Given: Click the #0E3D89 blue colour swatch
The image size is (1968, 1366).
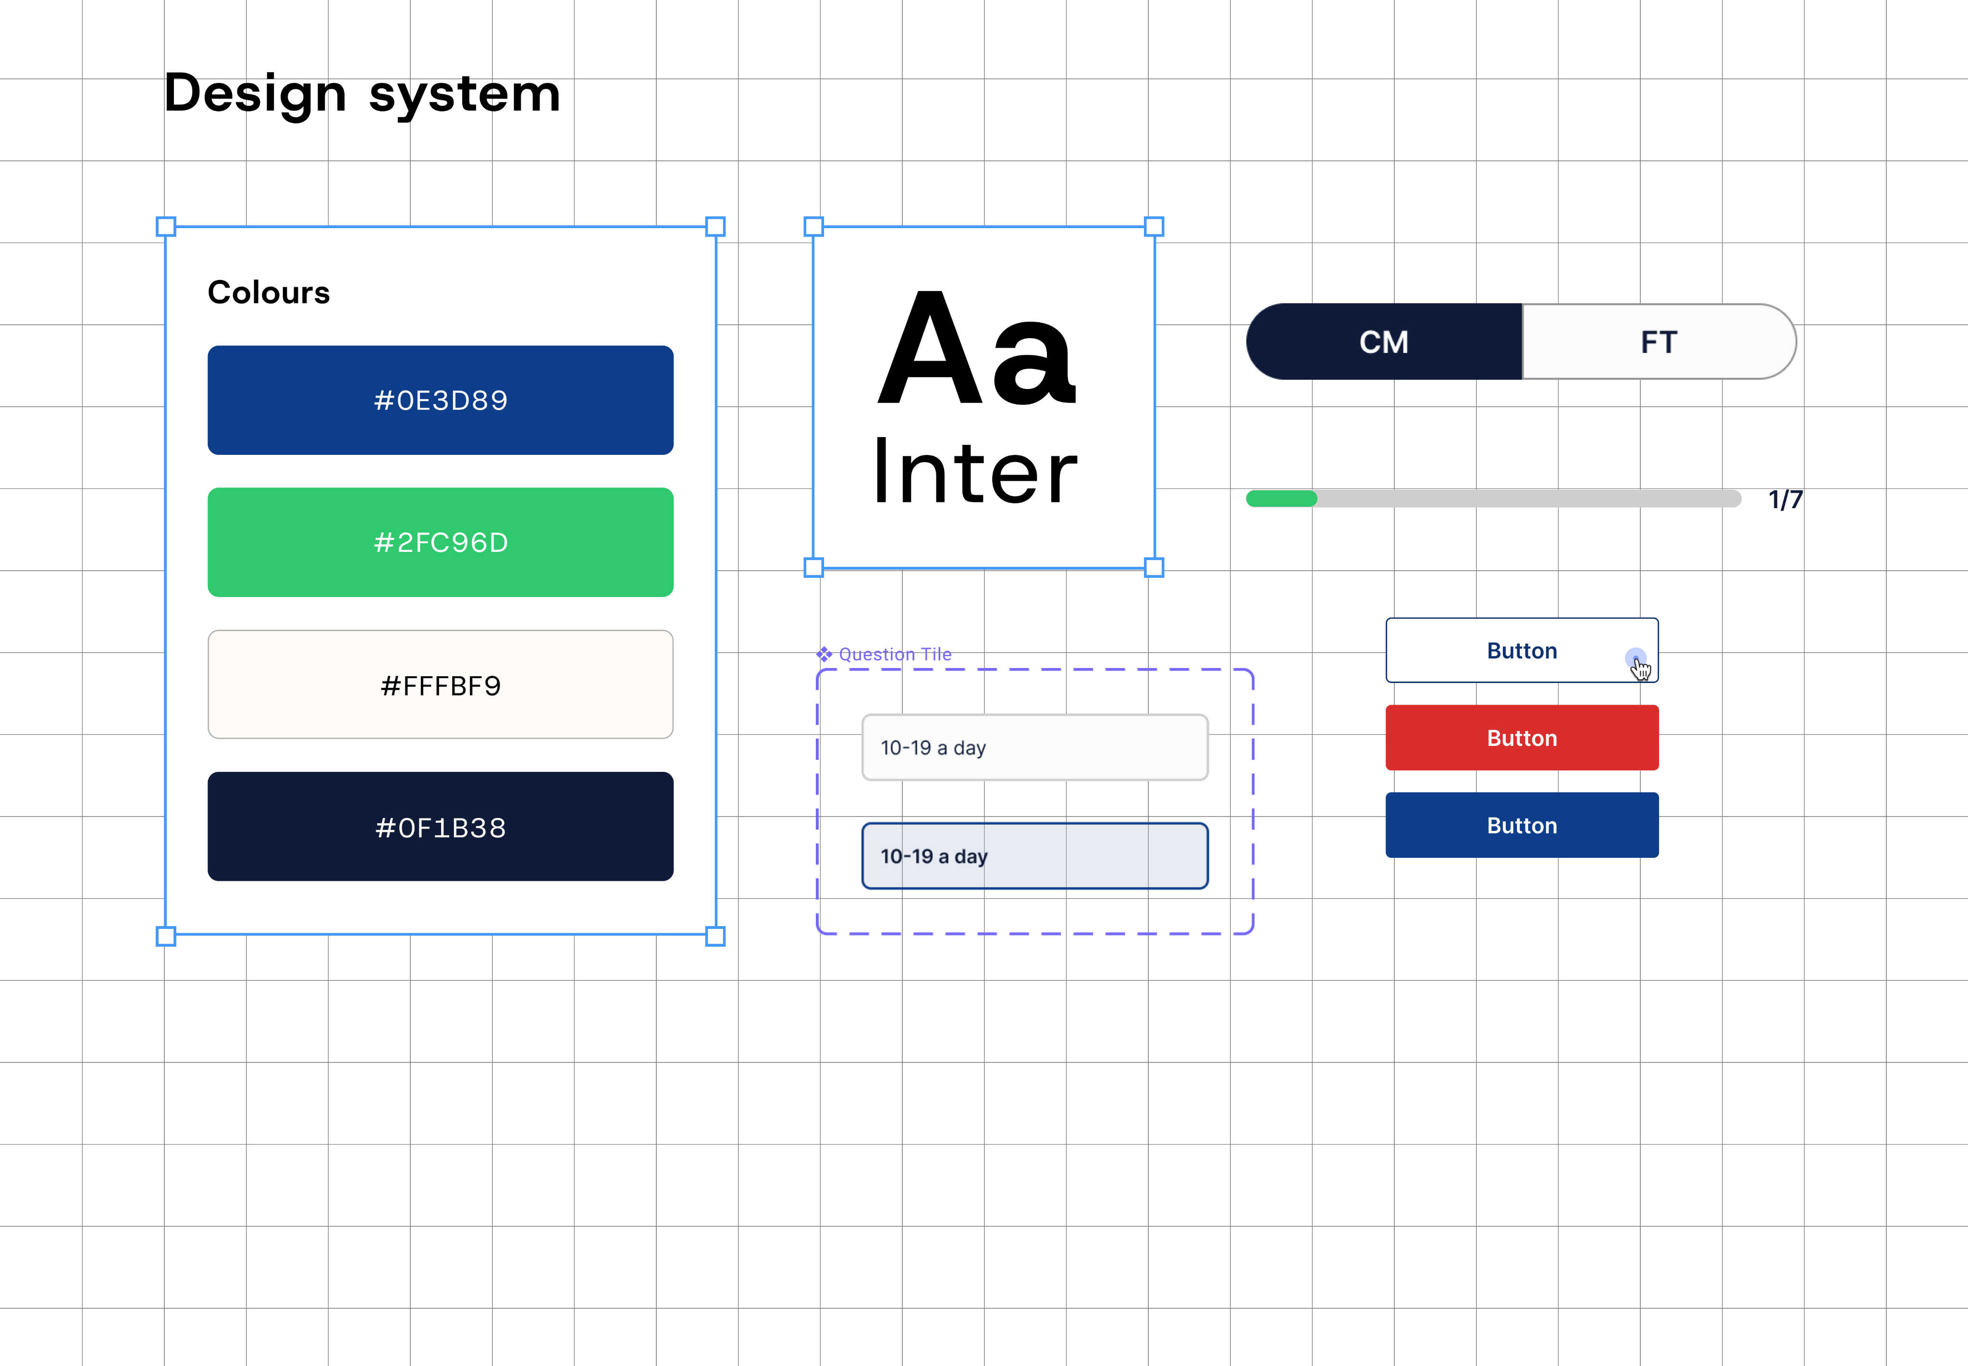Looking at the screenshot, I should pos(440,400).
